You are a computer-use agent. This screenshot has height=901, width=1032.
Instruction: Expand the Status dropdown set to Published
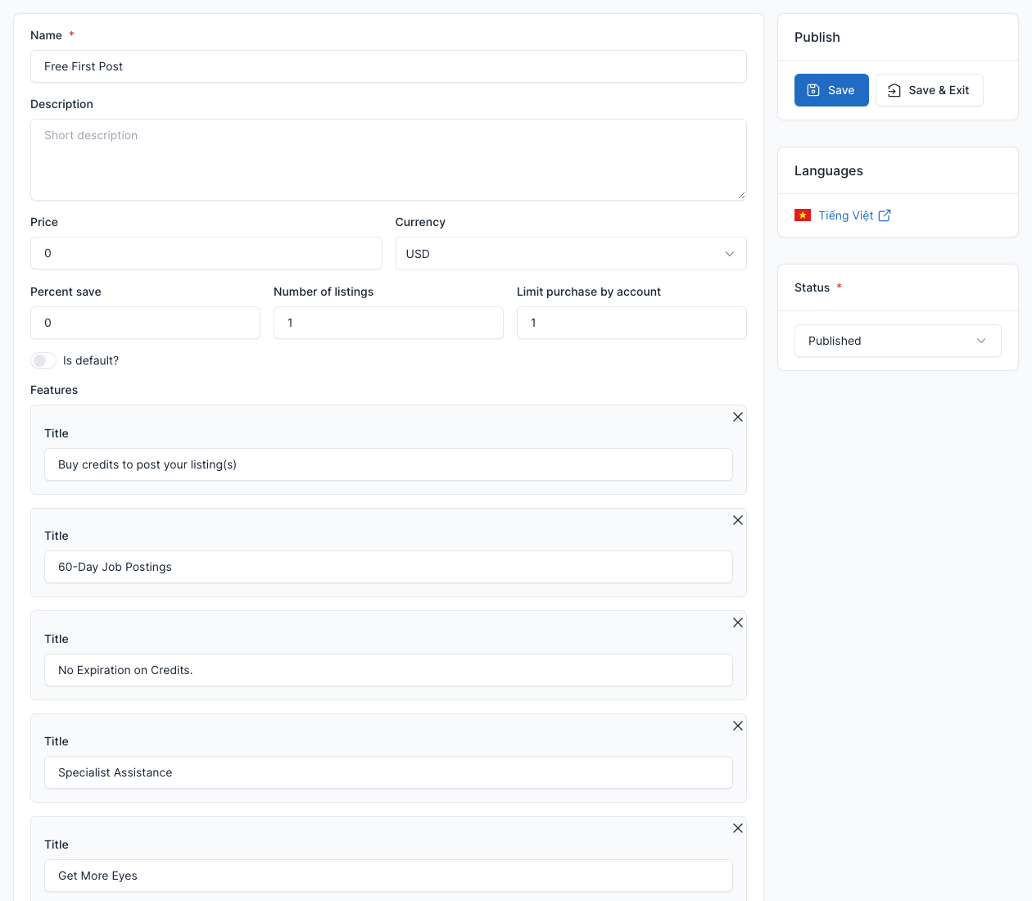(x=898, y=341)
